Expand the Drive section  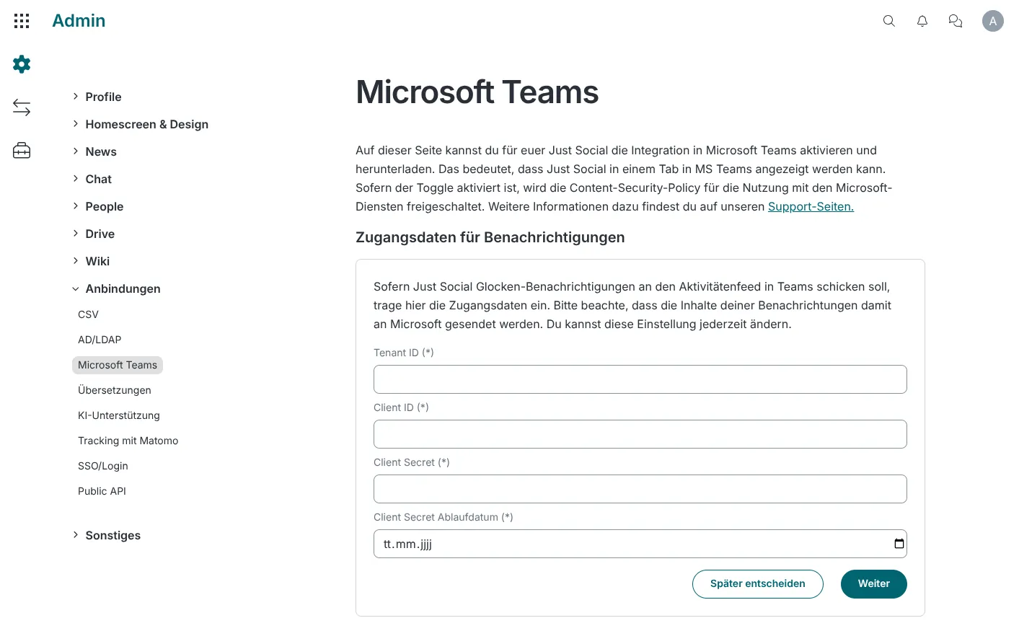(x=93, y=234)
